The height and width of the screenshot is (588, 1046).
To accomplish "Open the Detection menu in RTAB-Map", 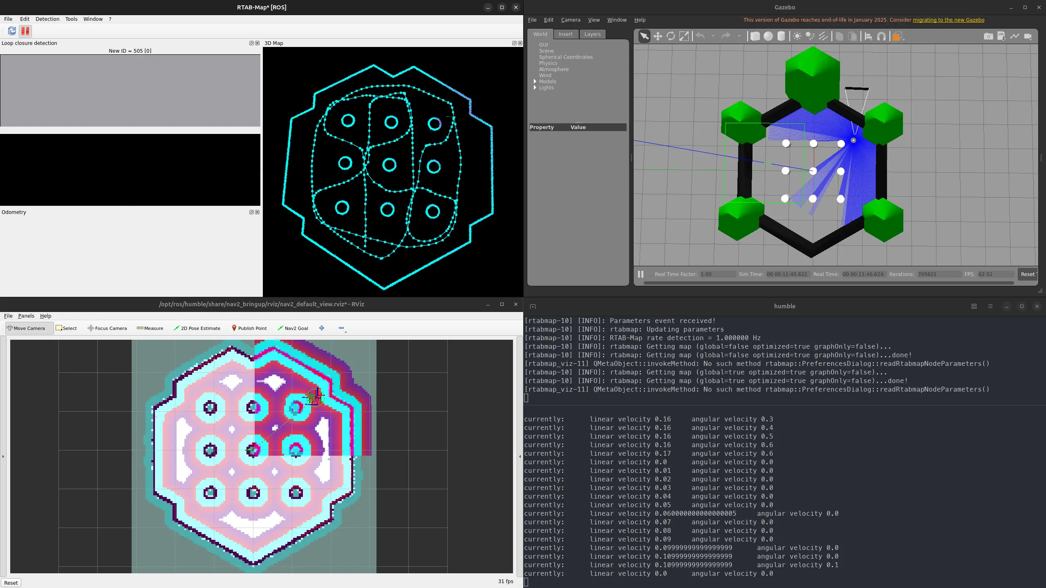I will pos(47,19).
